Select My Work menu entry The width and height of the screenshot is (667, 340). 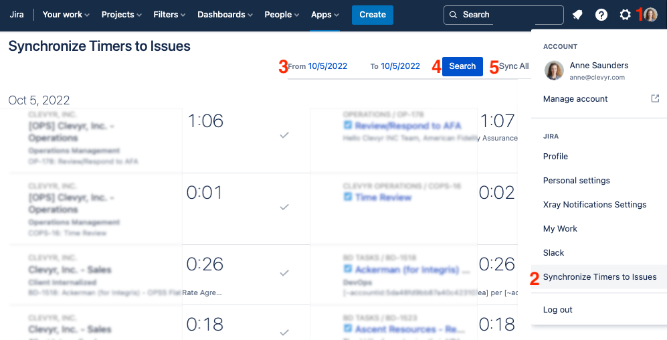560,228
